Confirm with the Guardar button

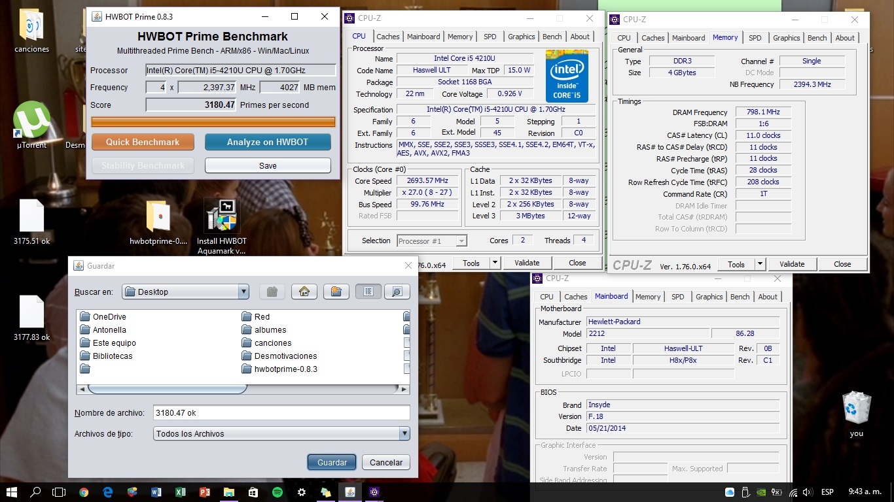click(x=332, y=462)
